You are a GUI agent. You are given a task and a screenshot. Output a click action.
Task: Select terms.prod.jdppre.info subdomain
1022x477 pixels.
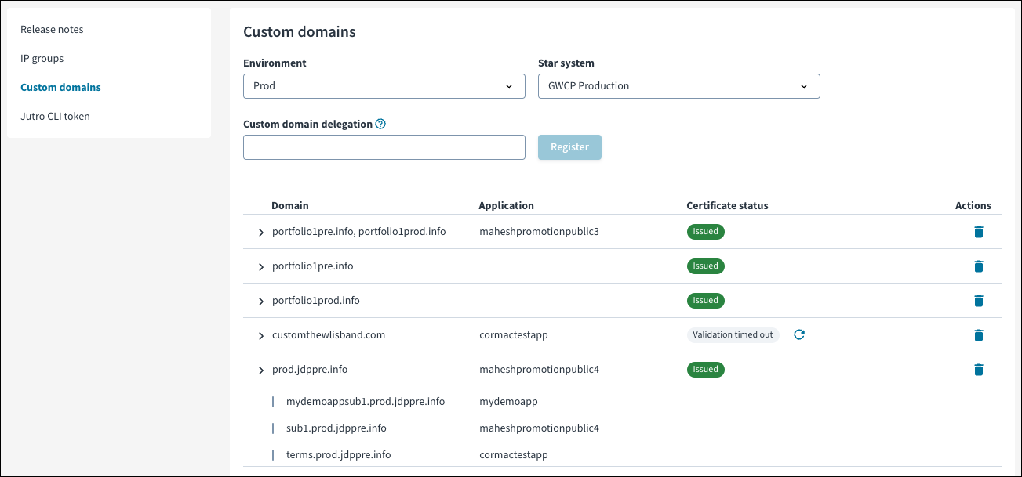click(339, 455)
